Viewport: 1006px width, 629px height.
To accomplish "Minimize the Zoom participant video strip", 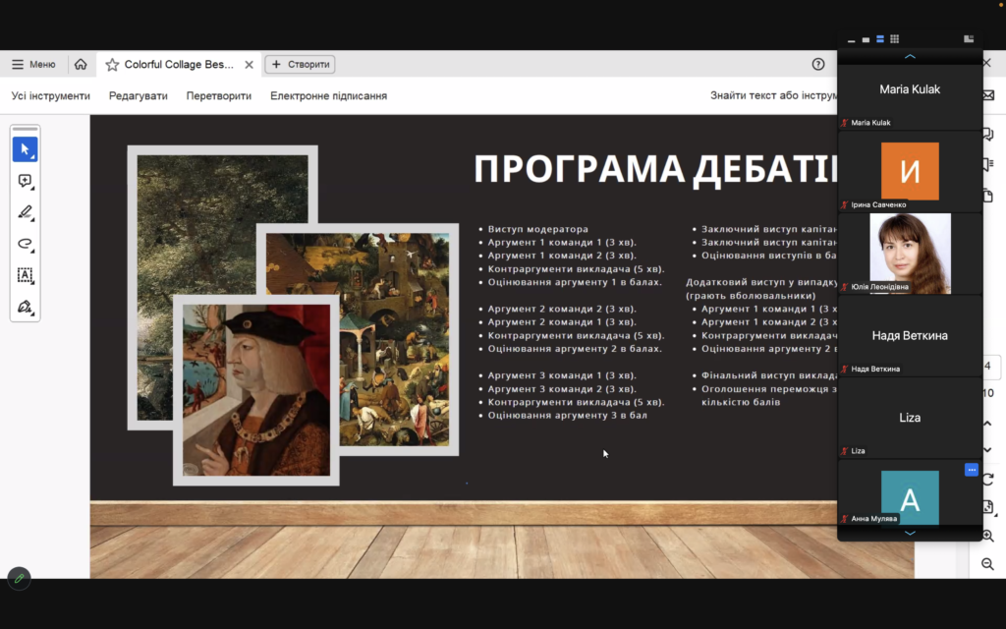I will tap(852, 39).
